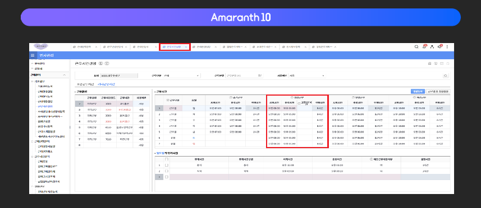Check the empty third break row checkbox
Screen dimensions: 481x208
[167, 177]
